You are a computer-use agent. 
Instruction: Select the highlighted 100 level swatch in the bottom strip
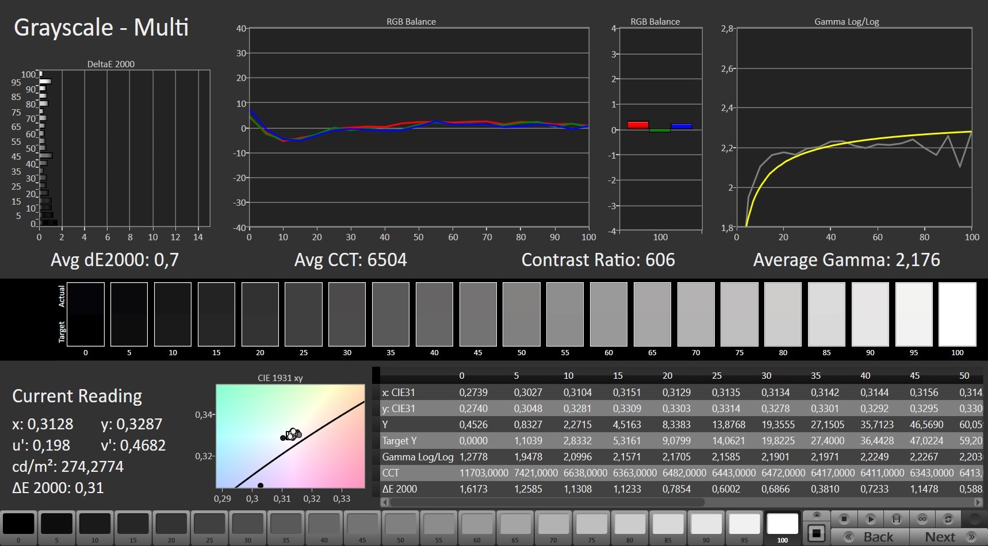click(782, 527)
